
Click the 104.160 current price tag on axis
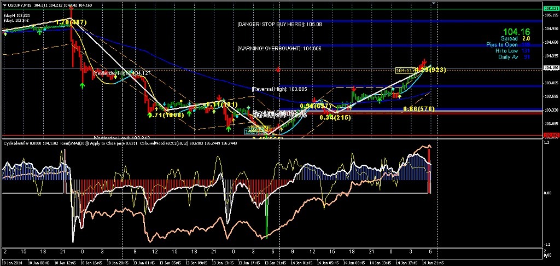click(550, 67)
